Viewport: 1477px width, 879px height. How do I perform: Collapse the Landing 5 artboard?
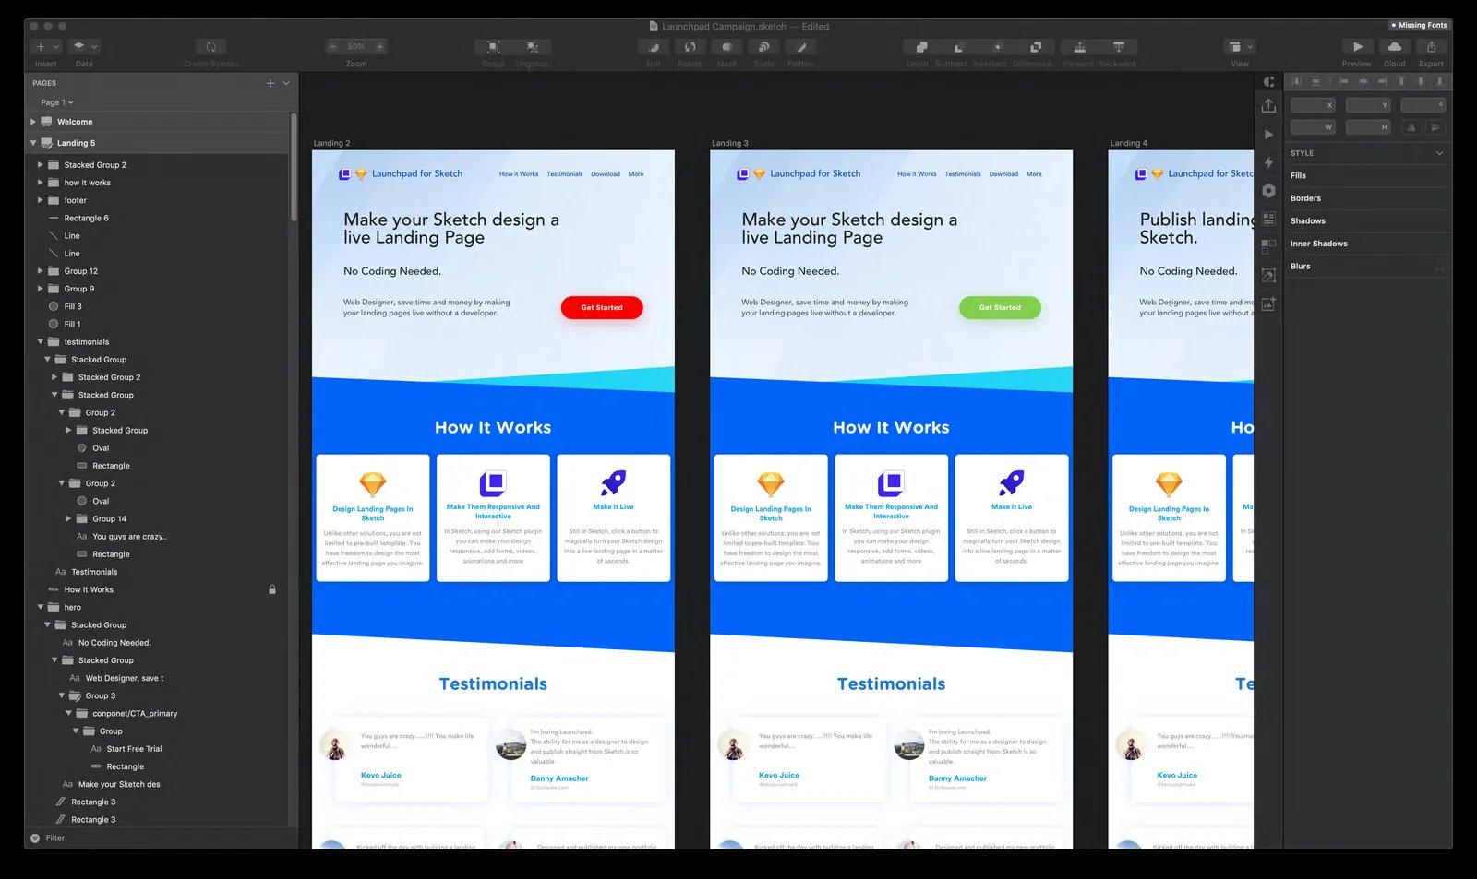(33, 143)
